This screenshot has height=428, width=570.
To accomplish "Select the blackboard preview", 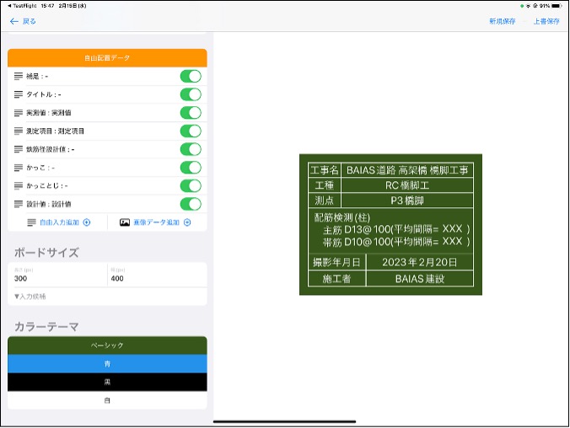I will (x=390, y=225).
